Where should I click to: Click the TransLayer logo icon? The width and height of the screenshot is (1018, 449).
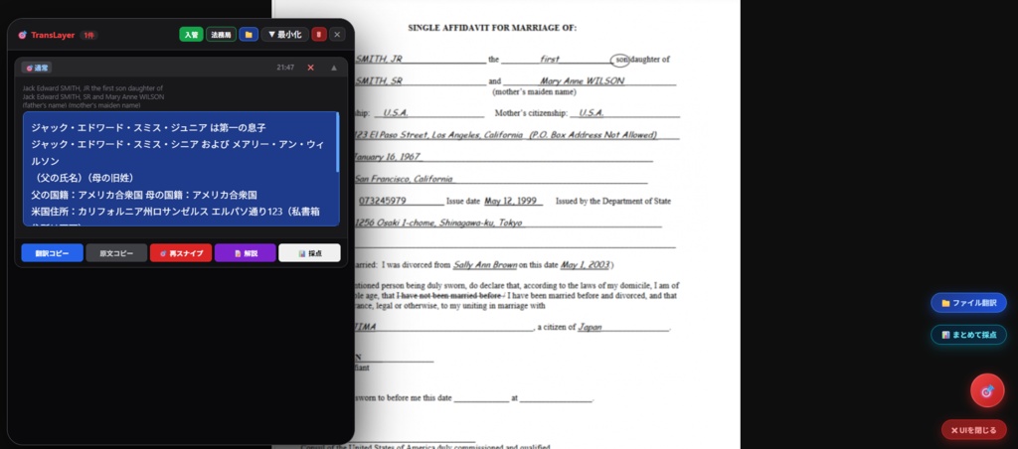pyautogui.click(x=22, y=35)
